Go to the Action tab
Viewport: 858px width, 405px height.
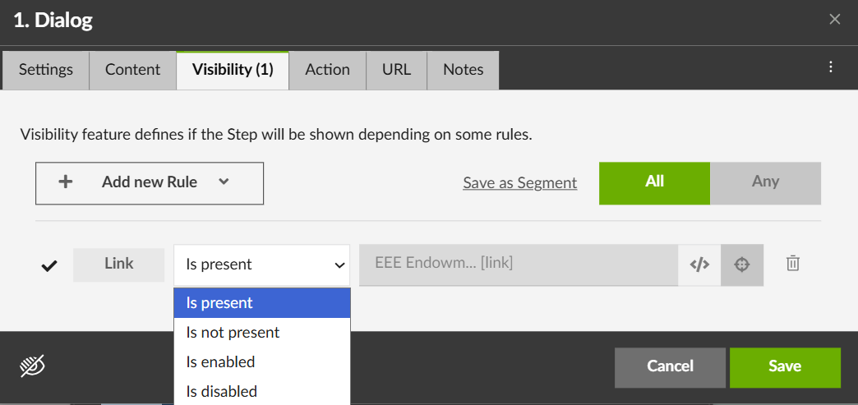[x=327, y=70]
